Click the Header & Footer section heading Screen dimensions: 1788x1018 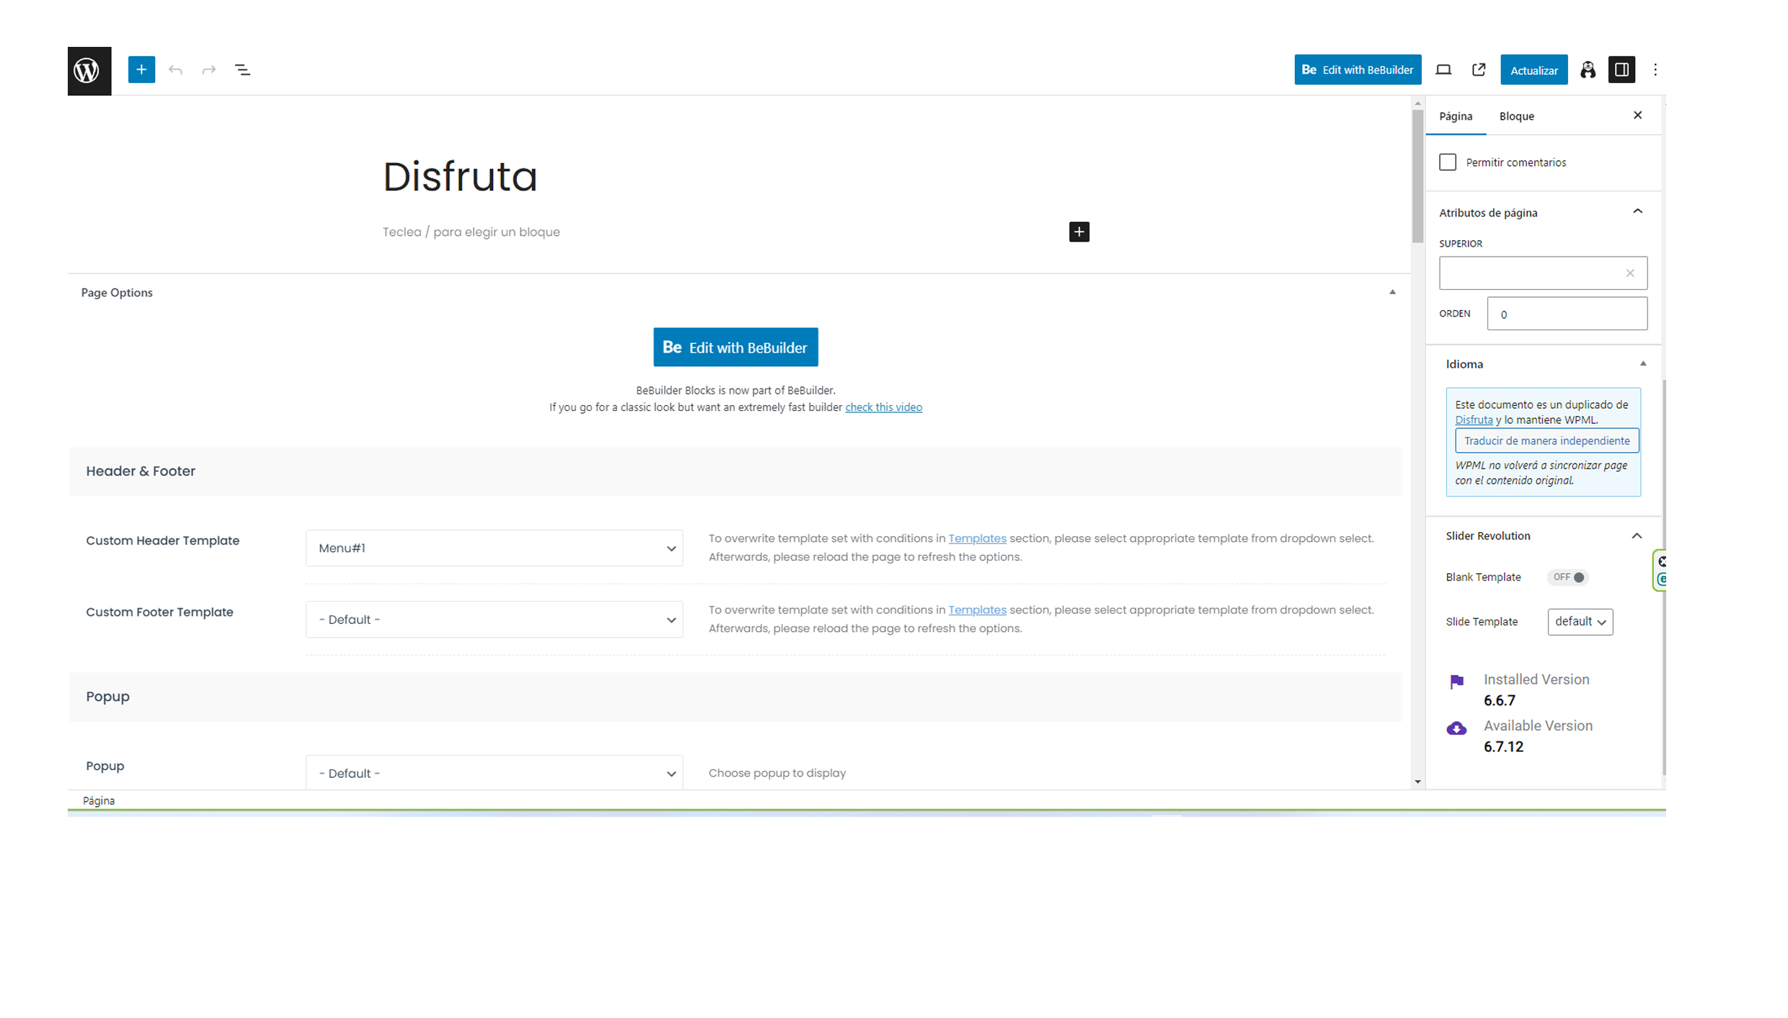click(x=141, y=471)
